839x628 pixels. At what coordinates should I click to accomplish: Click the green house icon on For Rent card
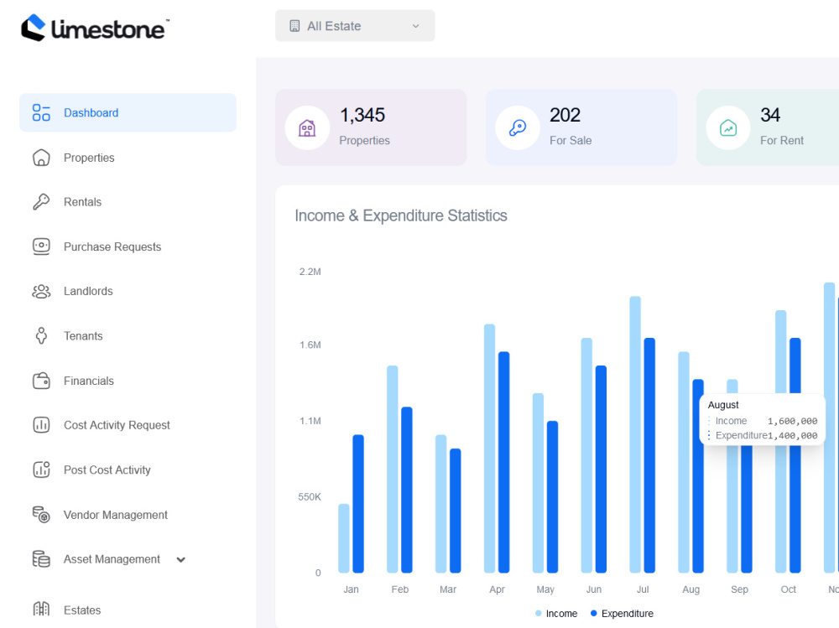tap(728, 127)
